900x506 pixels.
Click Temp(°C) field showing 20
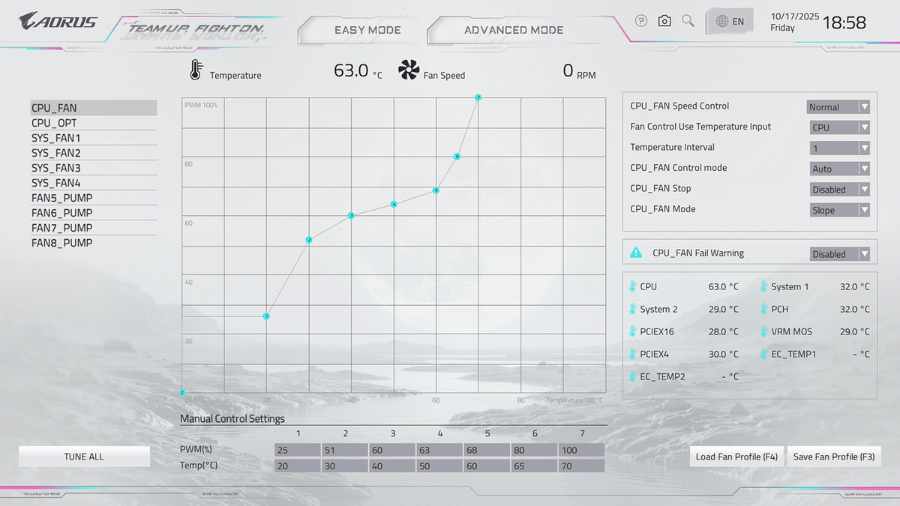point(298,466)
